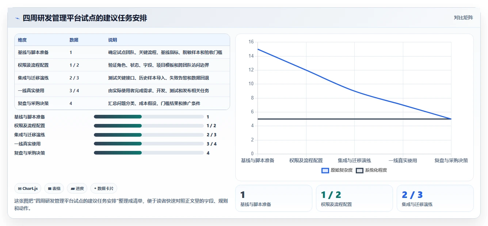
Task: Select table row 基线与脚本准备
Action: point(122,52)
